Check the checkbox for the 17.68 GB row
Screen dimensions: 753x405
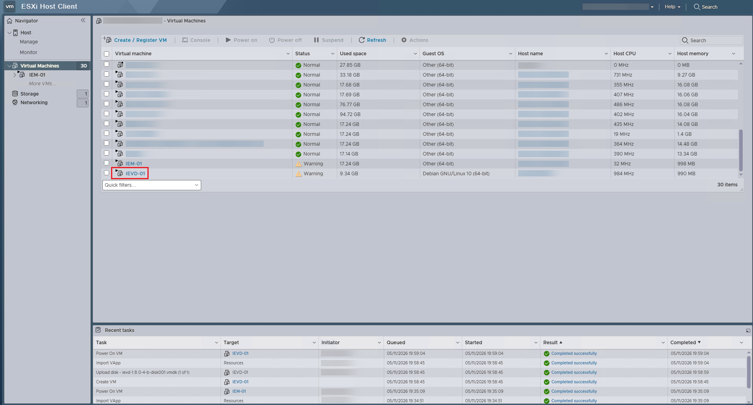[106, 84]
